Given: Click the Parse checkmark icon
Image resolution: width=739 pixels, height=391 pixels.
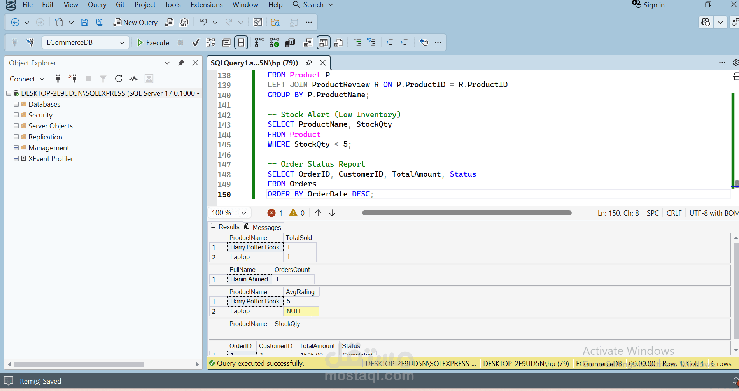Looking at the screenshot, I should pyautogui.click(x=196, y=42).
